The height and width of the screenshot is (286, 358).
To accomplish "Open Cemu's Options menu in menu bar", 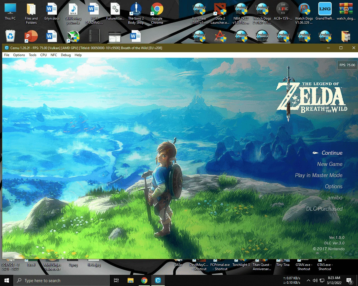I will 19,55.
